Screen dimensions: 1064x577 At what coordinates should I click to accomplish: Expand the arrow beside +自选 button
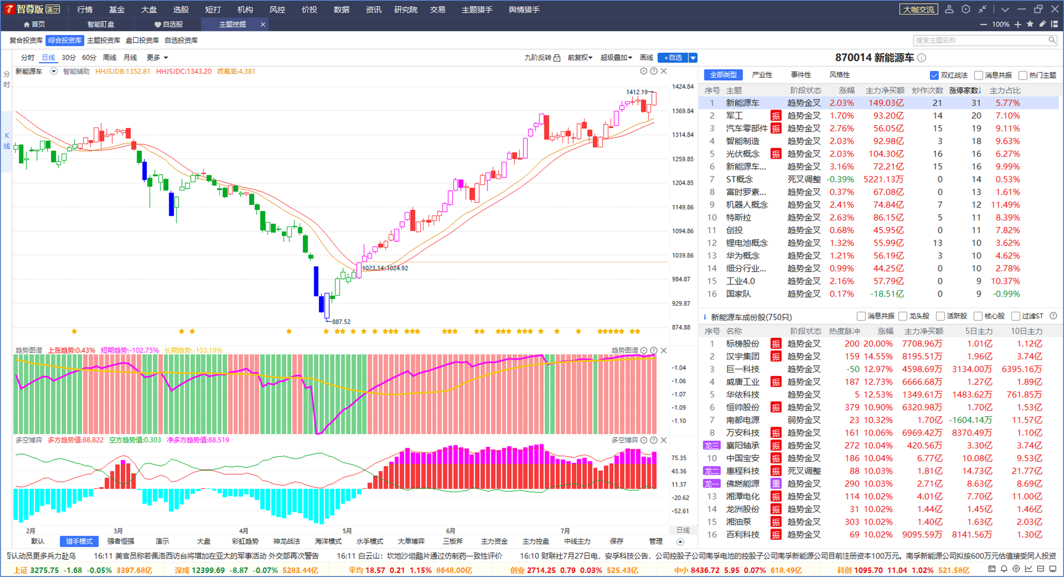click(693, 58)
